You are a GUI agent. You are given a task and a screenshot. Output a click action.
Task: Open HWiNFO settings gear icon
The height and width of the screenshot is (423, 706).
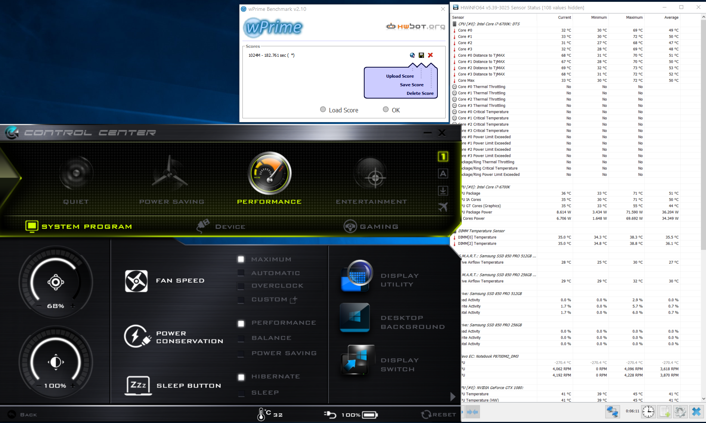click(680, 411)
